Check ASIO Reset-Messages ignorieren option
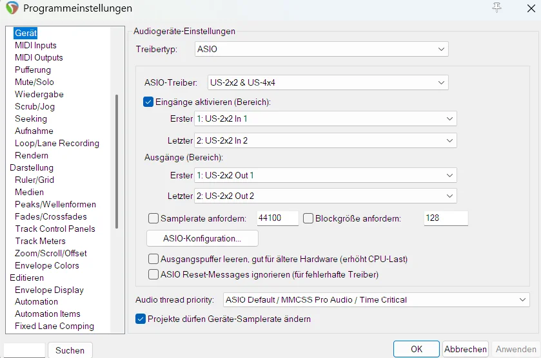Viewport: 541px width, 358px height. (x=153, y=274)
